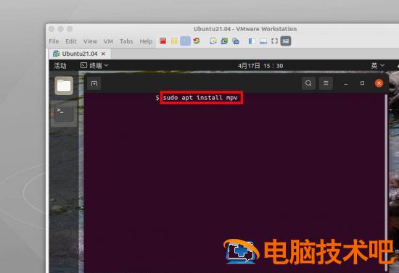Screen dimensions: 399x273
Task: Open the View menu in VMware
Action: [x=90, y=41]
